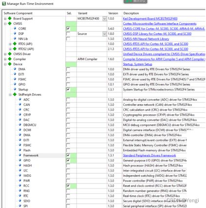The height and width of the screenshot is (208, 206).
Task: Enable the StdPeriph ADC checkbox
Action: (x=68, y=100)
